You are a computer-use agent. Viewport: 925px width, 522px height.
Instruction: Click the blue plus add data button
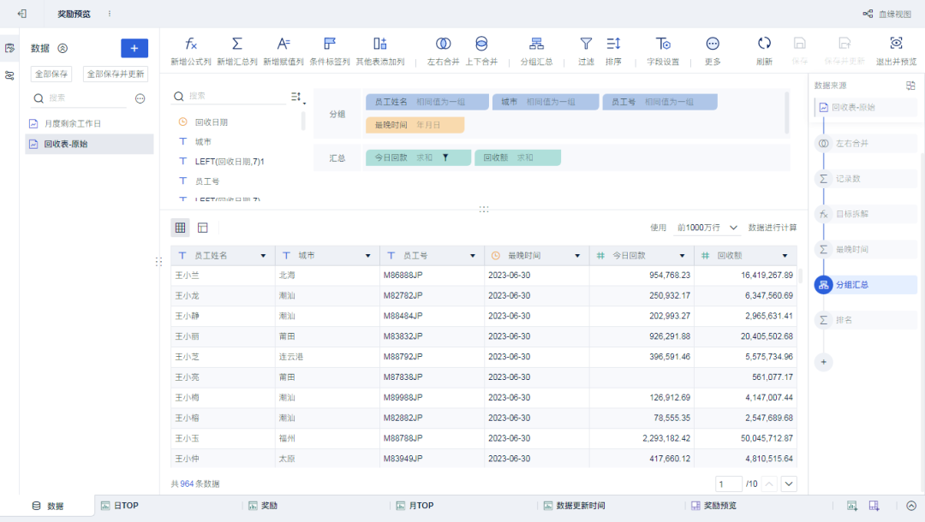134,48
